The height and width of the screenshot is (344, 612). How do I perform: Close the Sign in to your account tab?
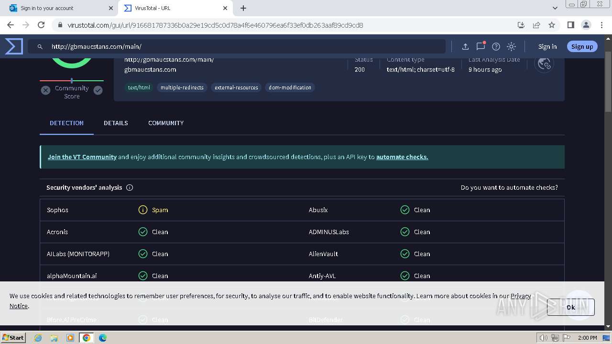[111, 8]
